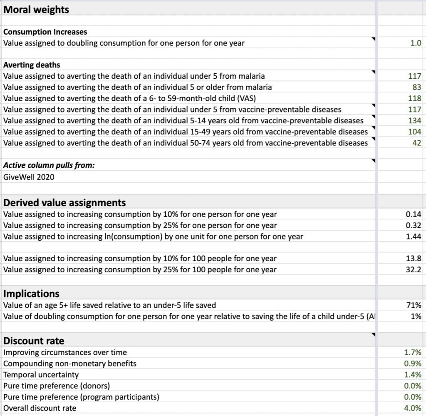Select the Overall discount rate 4.0% cell
426x416 pixels.
click(413, 408)
